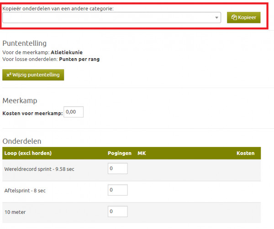The image size is (274, 229).
Task: Click the copy icon on the Kopieer button
Action: click(x=234, y=18)
